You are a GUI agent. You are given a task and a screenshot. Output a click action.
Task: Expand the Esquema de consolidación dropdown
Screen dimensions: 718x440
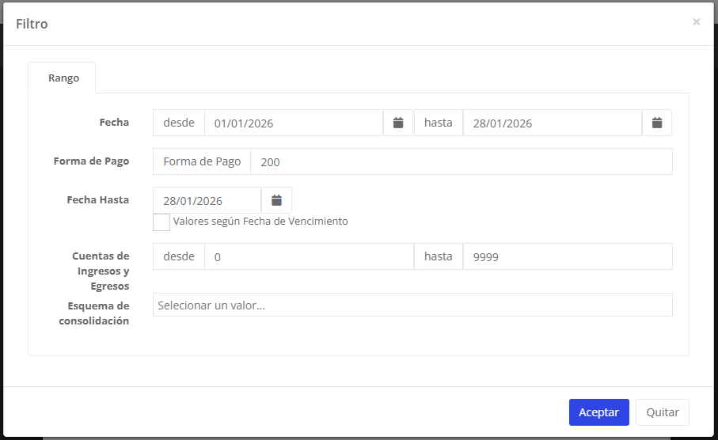point(412,305)
